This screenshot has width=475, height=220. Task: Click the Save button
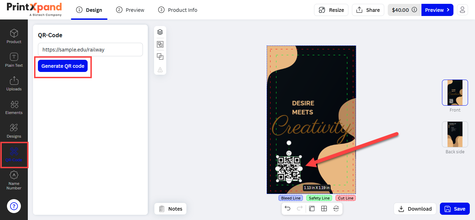tap(455, 209)
